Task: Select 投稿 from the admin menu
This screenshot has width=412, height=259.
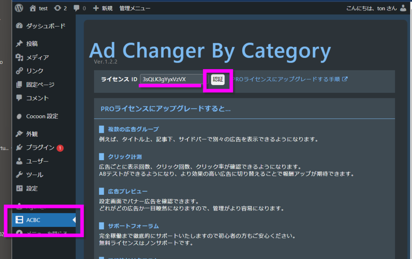Action: coord(32,44)
